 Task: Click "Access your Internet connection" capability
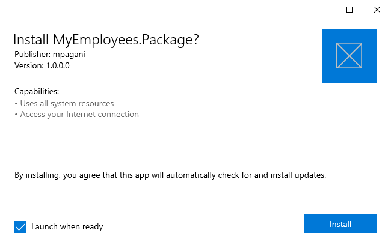[x=79, y=114]
